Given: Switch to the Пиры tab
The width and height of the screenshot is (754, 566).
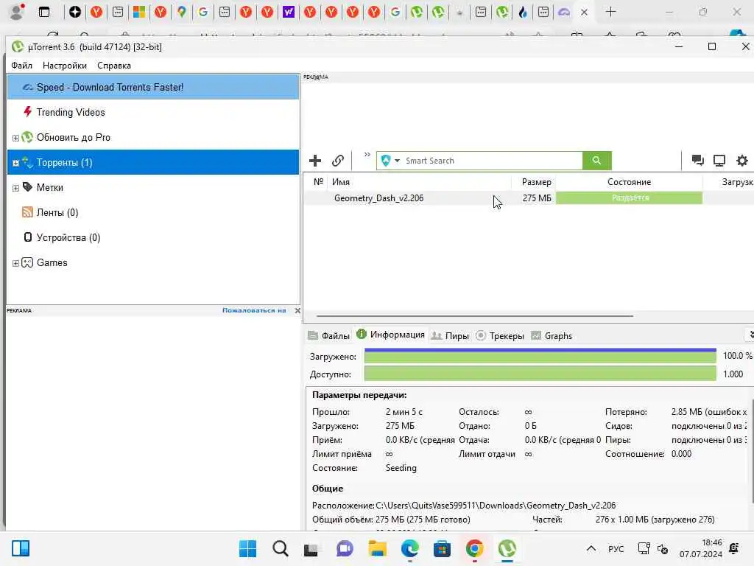Looking at the screenshot, I should click(x=450, y=335).
